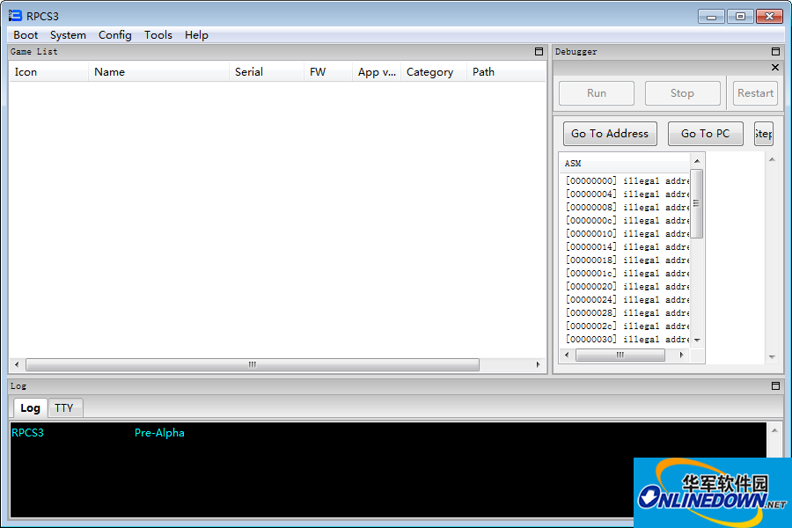Click the Game List horizontal scrollbar thumb
This screenshot has width=792, height=528.
(252, 364)
